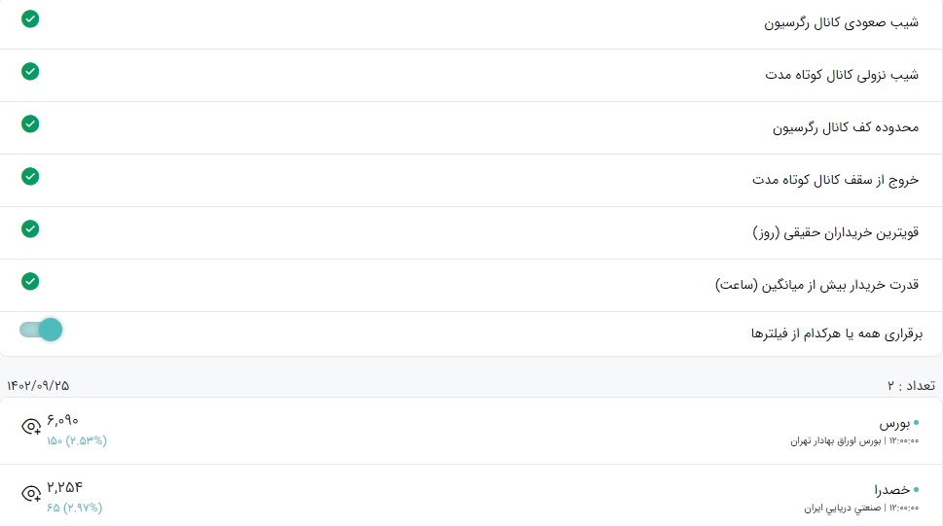Select the خروج از سقف کانال کوتاه مدت filter

[471, 180]
